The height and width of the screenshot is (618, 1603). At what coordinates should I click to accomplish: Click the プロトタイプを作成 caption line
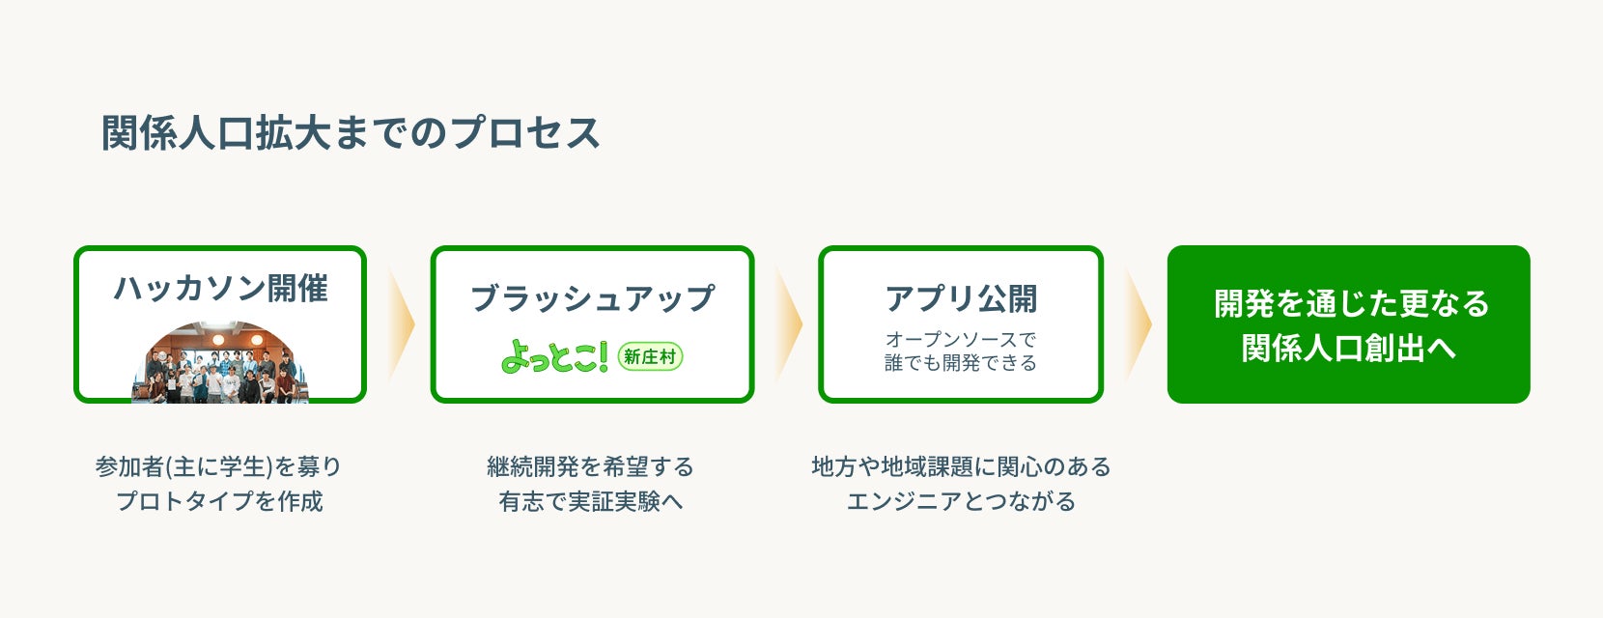pyautogui.click(x=219, y=501)
